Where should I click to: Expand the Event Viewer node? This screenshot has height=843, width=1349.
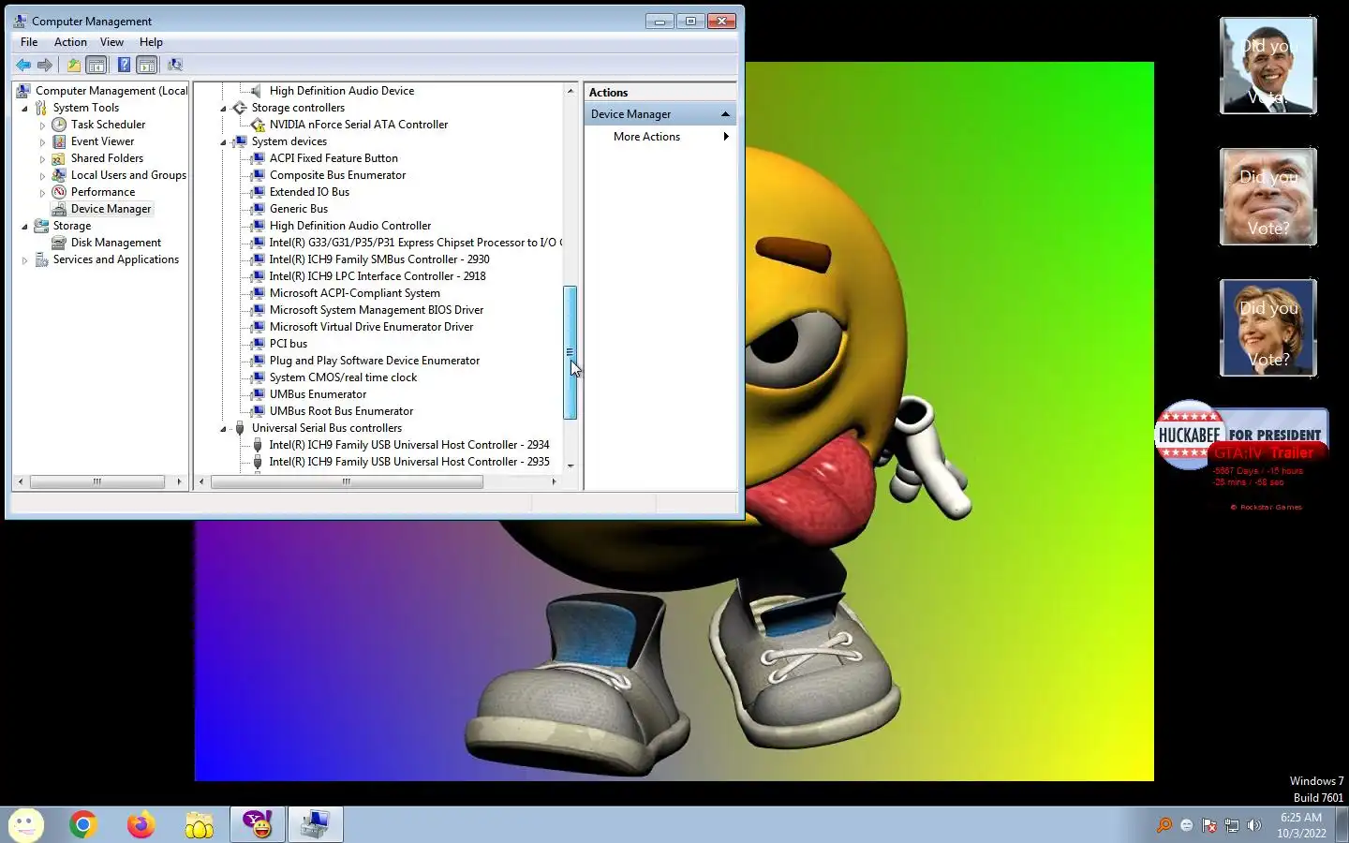pos(42,142)
